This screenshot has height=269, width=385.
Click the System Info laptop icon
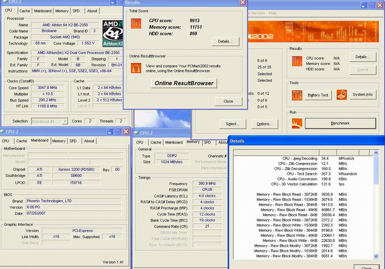point(342,95)
